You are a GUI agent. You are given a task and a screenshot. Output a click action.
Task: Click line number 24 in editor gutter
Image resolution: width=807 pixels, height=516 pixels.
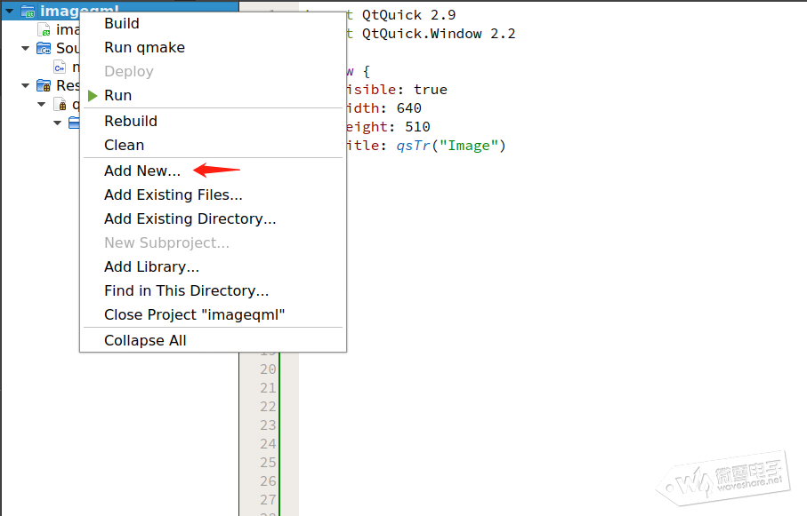coord(267,443)
